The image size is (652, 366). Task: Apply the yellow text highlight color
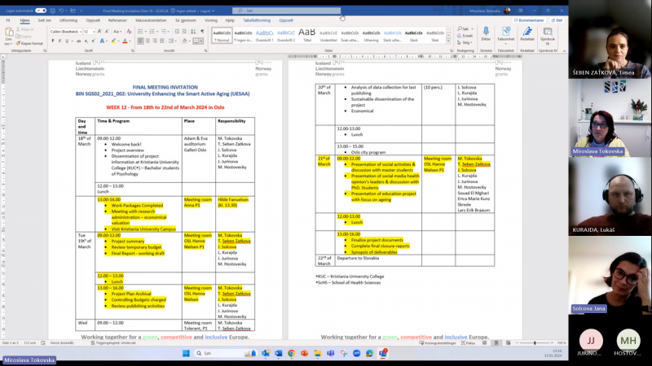112,41
